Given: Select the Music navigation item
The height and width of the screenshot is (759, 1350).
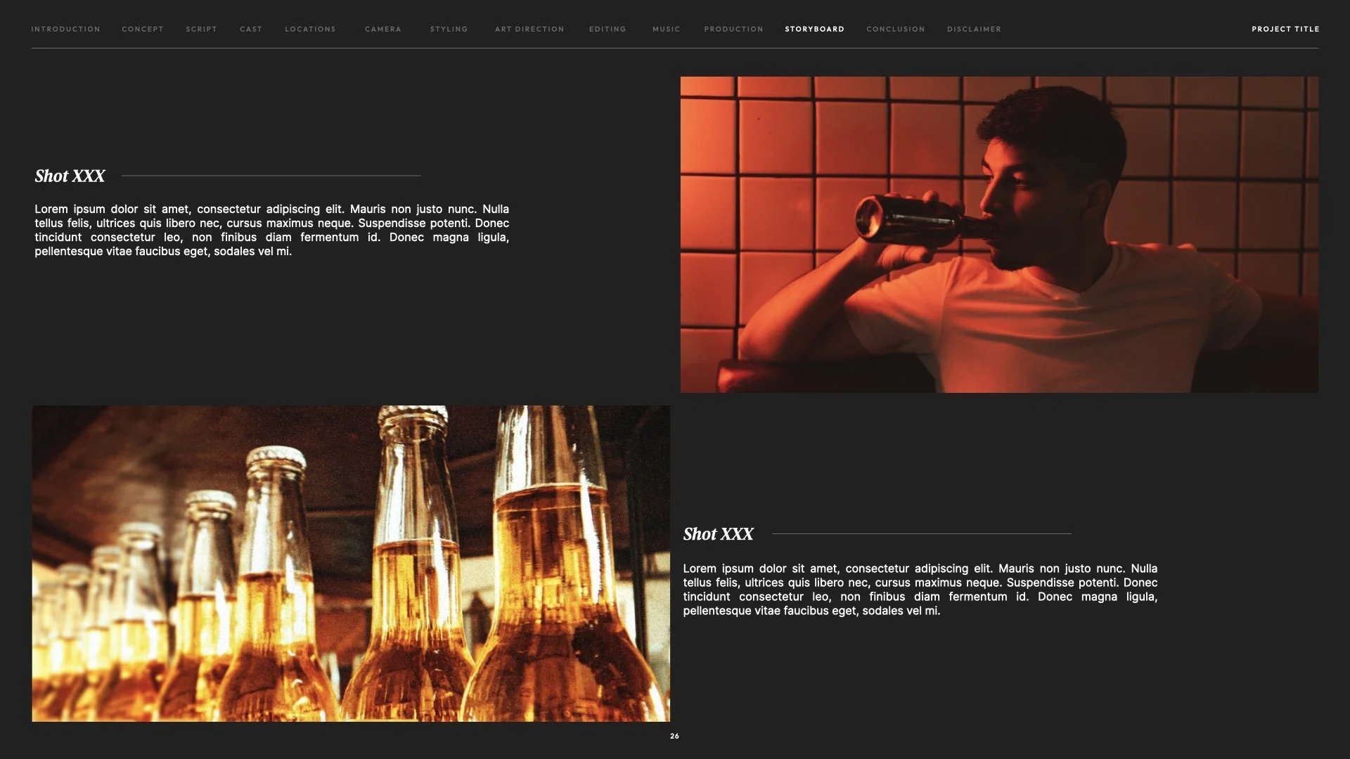Looking at the screenshot, I should point(666,29).
